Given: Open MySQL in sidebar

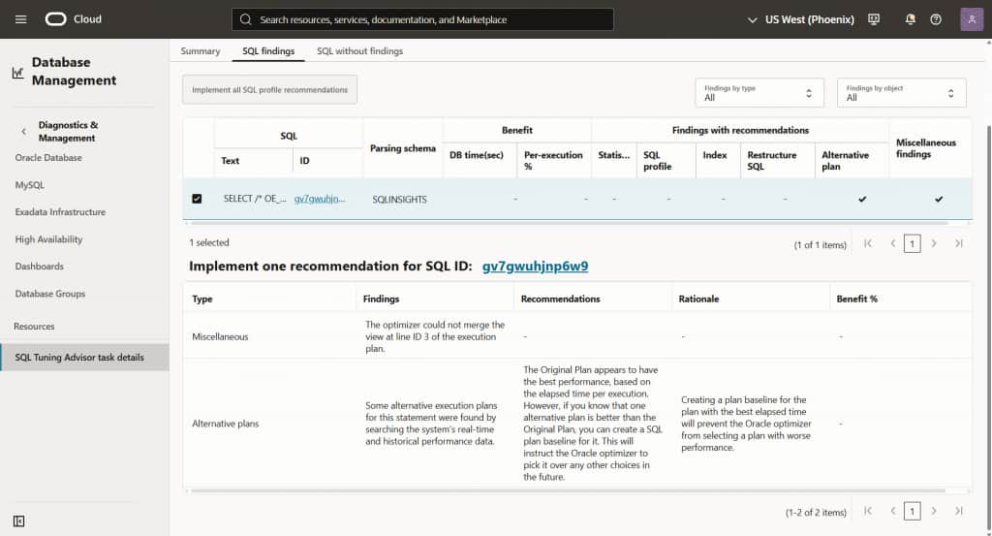Looking at the screenshot, I should pyautogui.click(x=30, y=185).
